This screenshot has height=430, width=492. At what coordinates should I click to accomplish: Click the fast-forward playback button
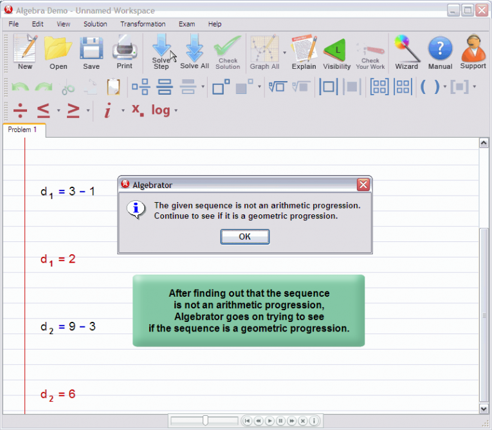291,420
